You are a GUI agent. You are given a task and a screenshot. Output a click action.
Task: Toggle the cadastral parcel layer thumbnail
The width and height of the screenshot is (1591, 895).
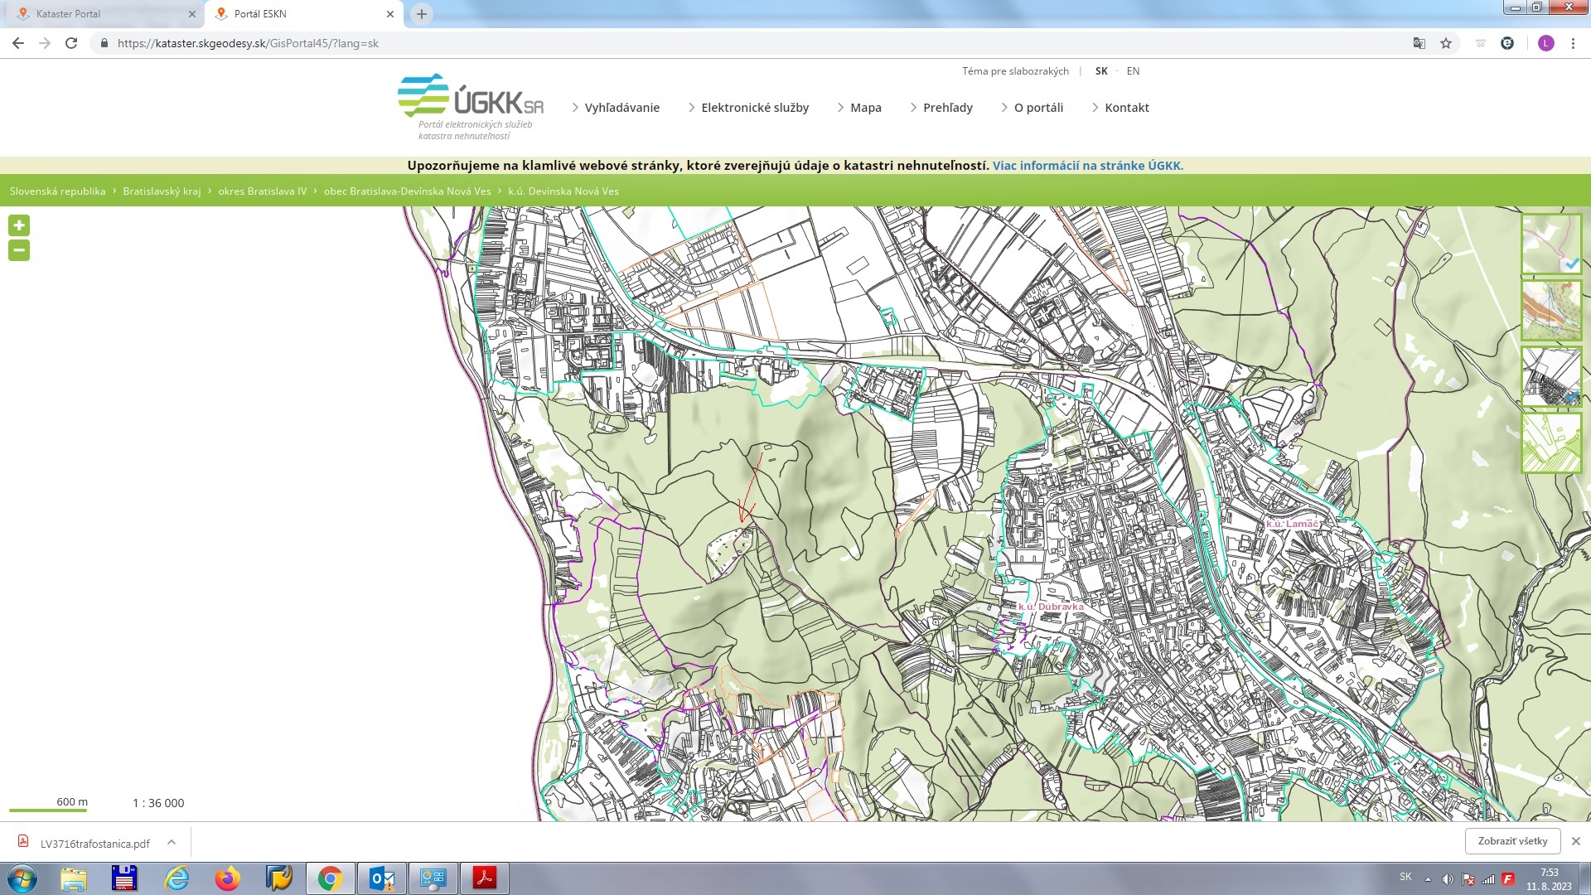click(x=1551, y=377)
